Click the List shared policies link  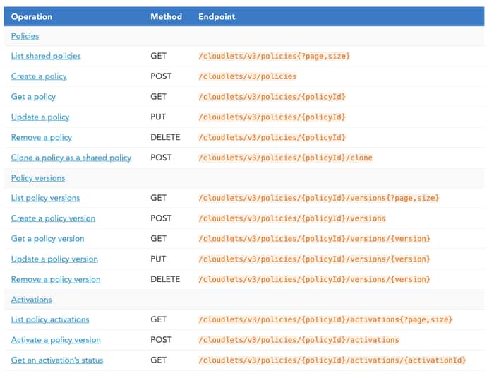click(46, 56)
